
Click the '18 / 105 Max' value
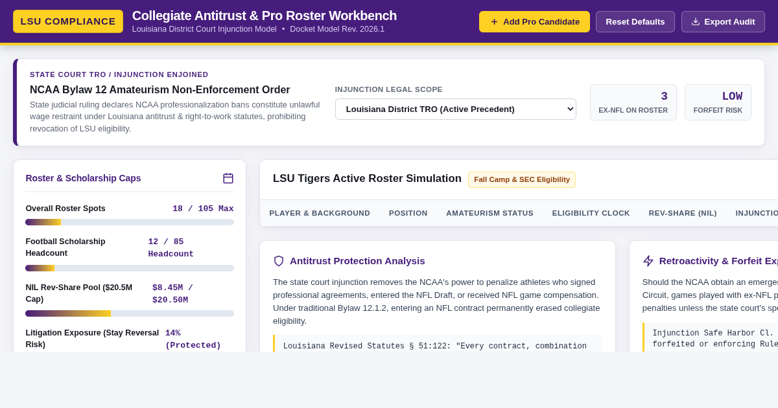pos(203,209)
